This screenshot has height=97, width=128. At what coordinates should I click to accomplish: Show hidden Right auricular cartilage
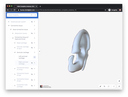(x=32, y=63)
